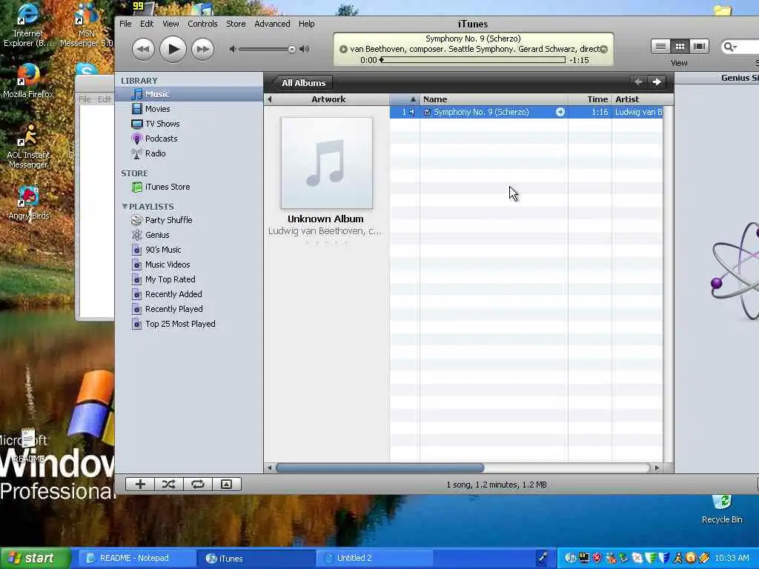Image resolution: width=759 pixels, height=569 pixels.
Task: Switch to Grid view button
Action: pyautogui.click(x=680, y=47)
